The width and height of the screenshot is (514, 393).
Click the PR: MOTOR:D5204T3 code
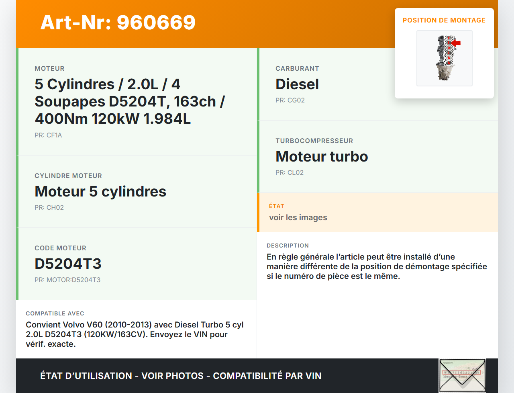(67, 280)
